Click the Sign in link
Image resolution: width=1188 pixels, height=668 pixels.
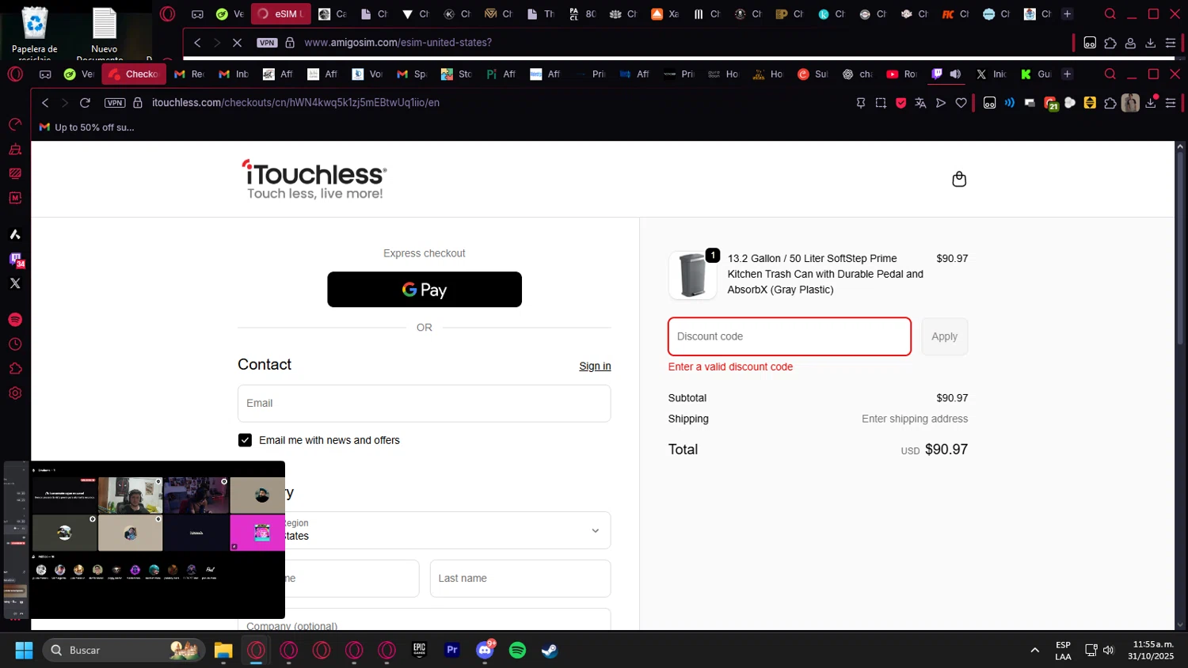point(595,366)
